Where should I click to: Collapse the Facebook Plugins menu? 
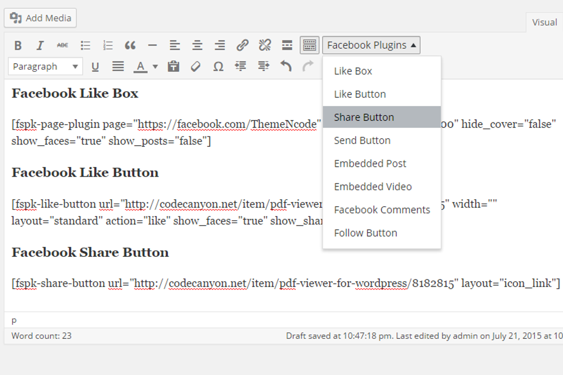click(x=371, y=45)
